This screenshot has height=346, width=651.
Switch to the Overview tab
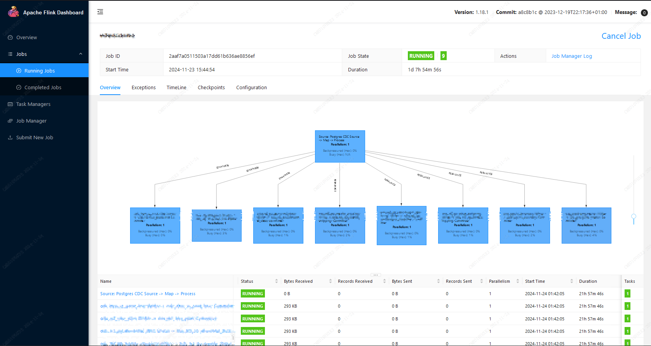110,88
